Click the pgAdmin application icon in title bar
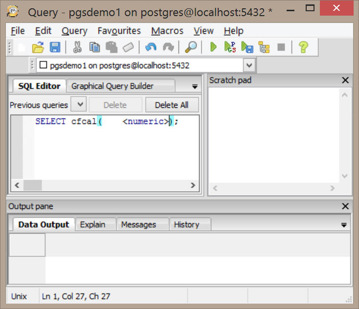359x309 pixels. point(13,11)
